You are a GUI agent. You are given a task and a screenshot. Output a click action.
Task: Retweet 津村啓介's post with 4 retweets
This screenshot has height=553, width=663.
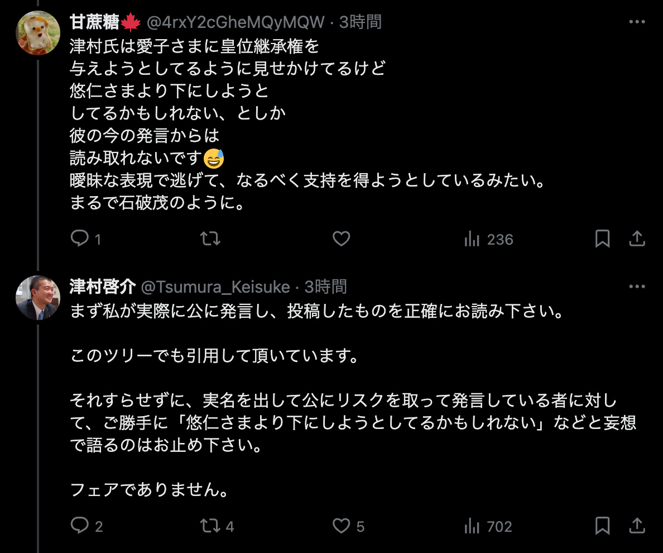click(x=210, y=526)
